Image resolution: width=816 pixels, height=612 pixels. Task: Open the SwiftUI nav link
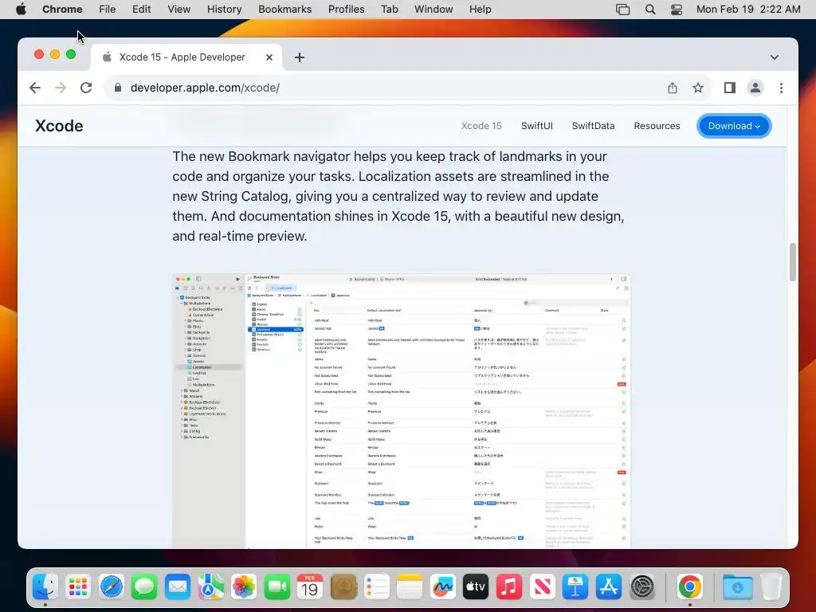[x=537, y=126]
